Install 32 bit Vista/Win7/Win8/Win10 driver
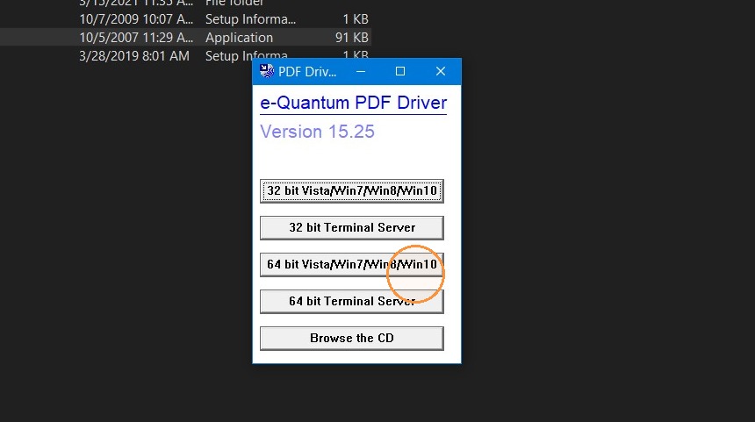Viewport: 755px width, 422px height. pos(351,191)
